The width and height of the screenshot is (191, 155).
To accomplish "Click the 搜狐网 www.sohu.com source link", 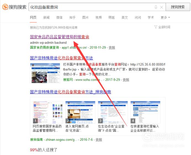I will click(x=83, y=80).
